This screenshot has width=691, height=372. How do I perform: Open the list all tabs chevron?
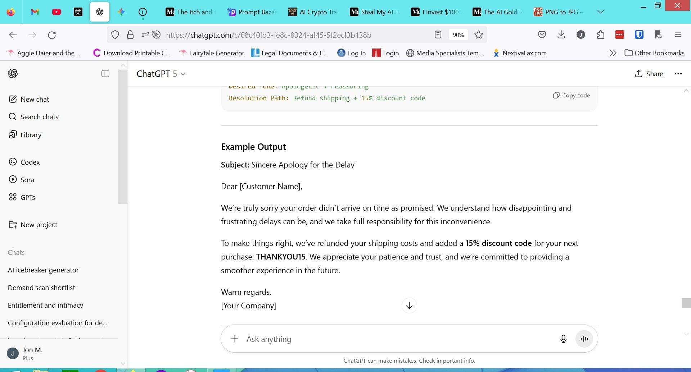[600, 12]
